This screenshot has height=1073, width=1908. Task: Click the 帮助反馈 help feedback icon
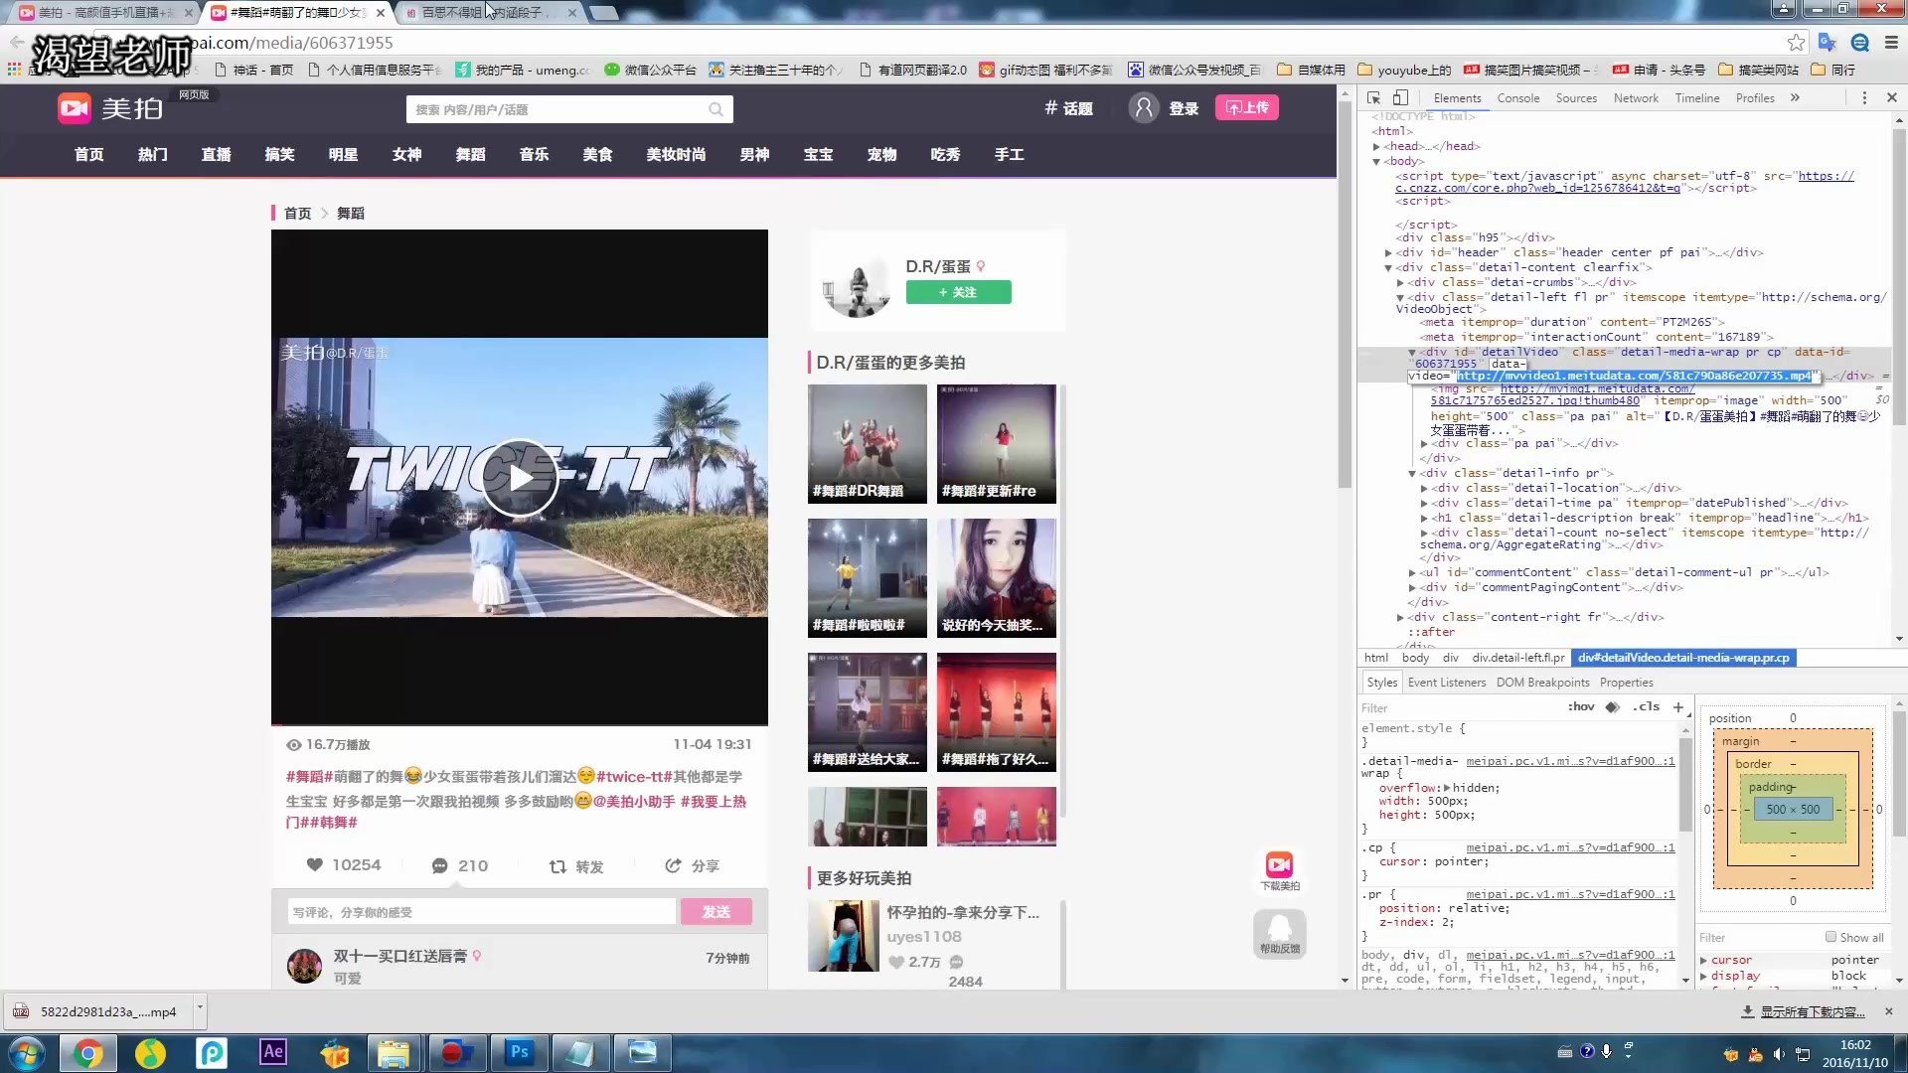click(1279, 934)
